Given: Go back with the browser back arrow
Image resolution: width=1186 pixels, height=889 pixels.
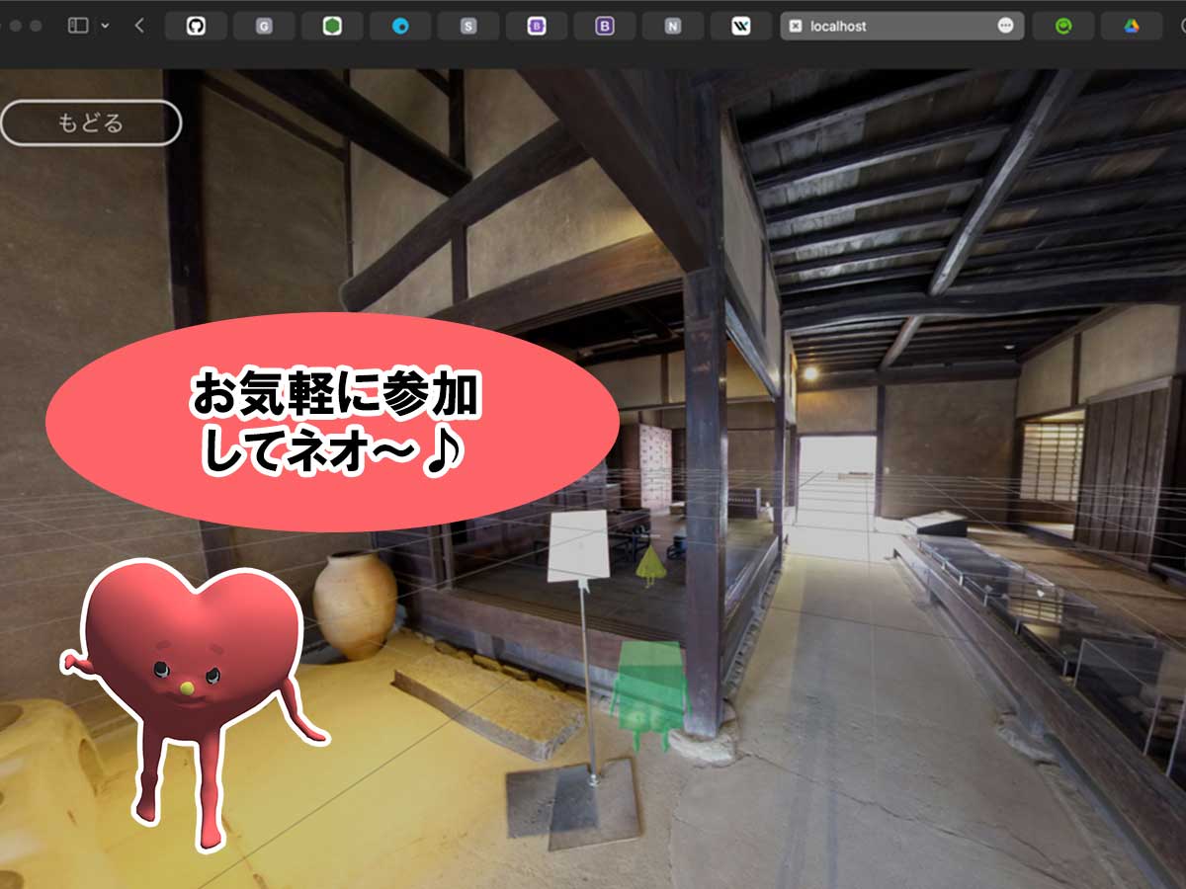Looking at the screenshot, I should coord(139,26).
